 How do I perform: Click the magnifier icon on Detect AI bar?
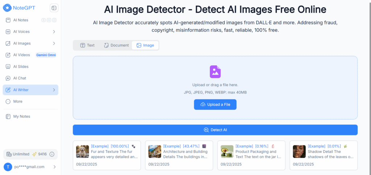point(206,130)
